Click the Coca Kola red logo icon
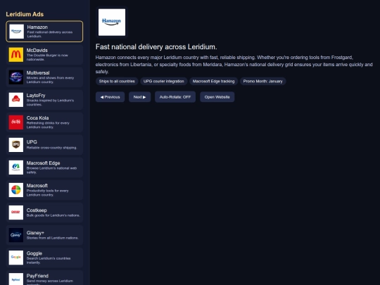Image resolution: width=380 pixels, height=285 pixels. 16,122
